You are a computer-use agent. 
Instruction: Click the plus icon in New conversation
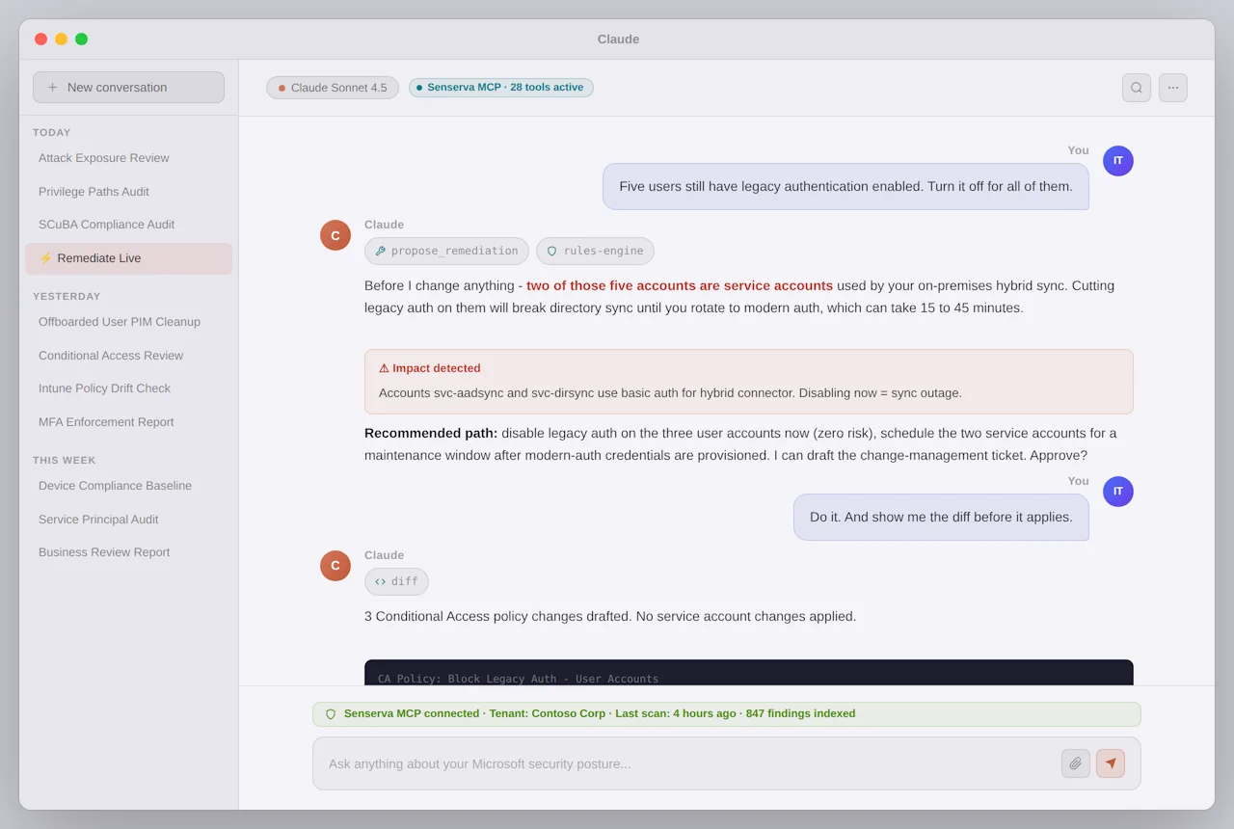coord(53,88)
